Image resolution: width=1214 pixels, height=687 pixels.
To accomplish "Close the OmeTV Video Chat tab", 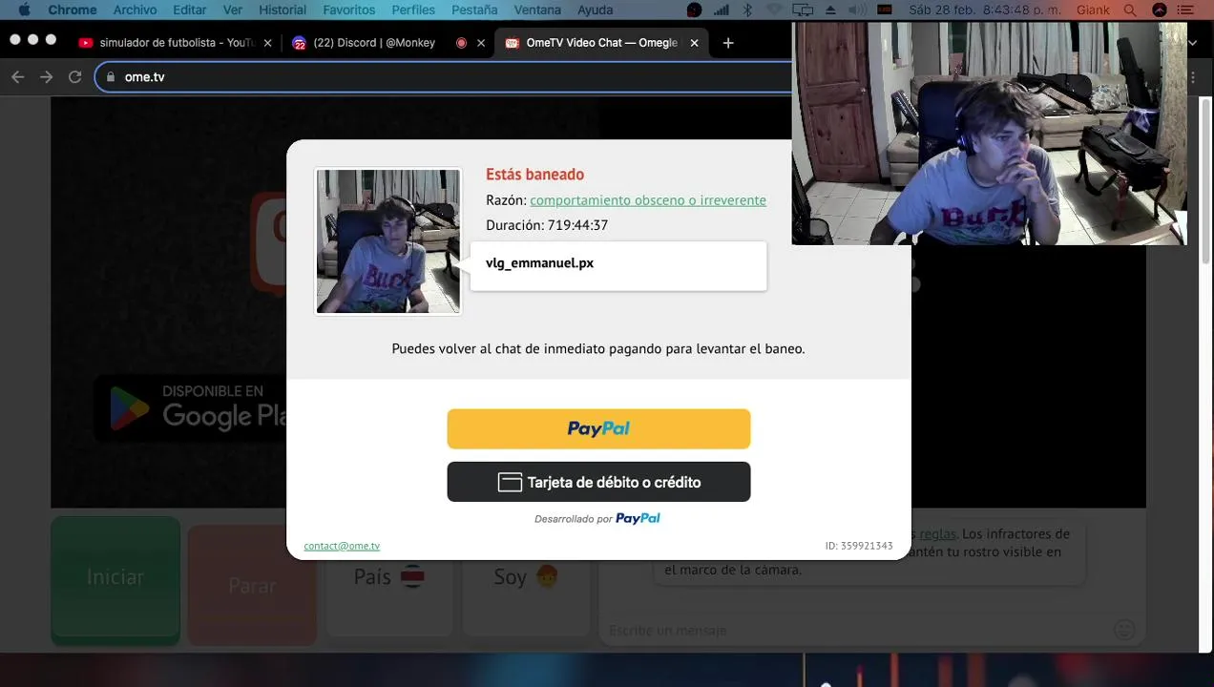I will [694, 43].
